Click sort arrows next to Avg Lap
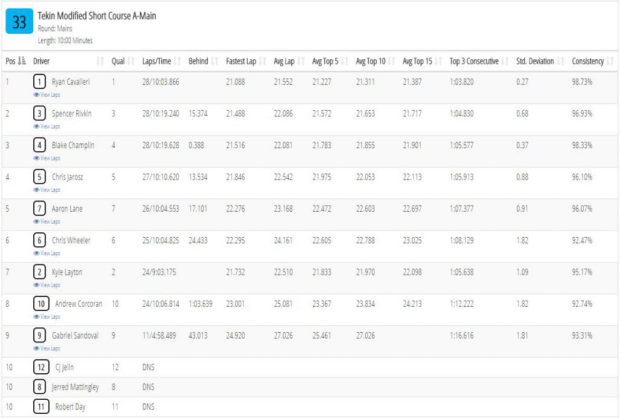This screenshot has width=620, height=418. point(302,61)
